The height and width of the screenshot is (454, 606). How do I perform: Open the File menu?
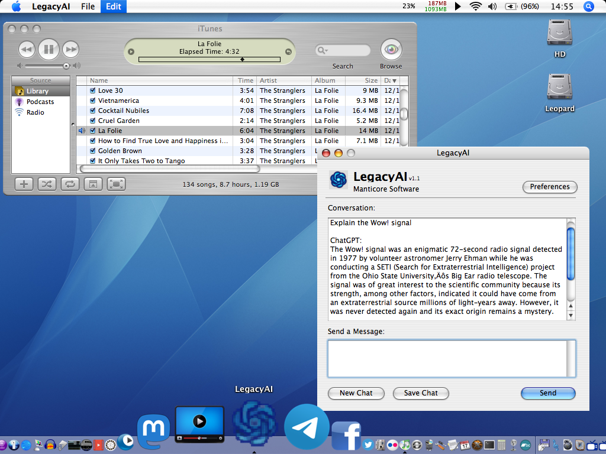[x=88, y=6]
